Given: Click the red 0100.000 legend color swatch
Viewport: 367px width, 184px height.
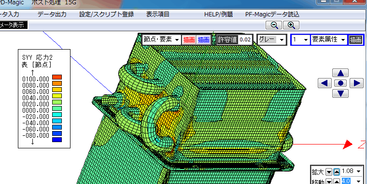Looking at the screenshot, I should tap(57, 77).
